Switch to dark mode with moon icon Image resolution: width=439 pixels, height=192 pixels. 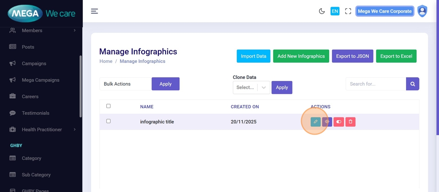pos(322,11)
